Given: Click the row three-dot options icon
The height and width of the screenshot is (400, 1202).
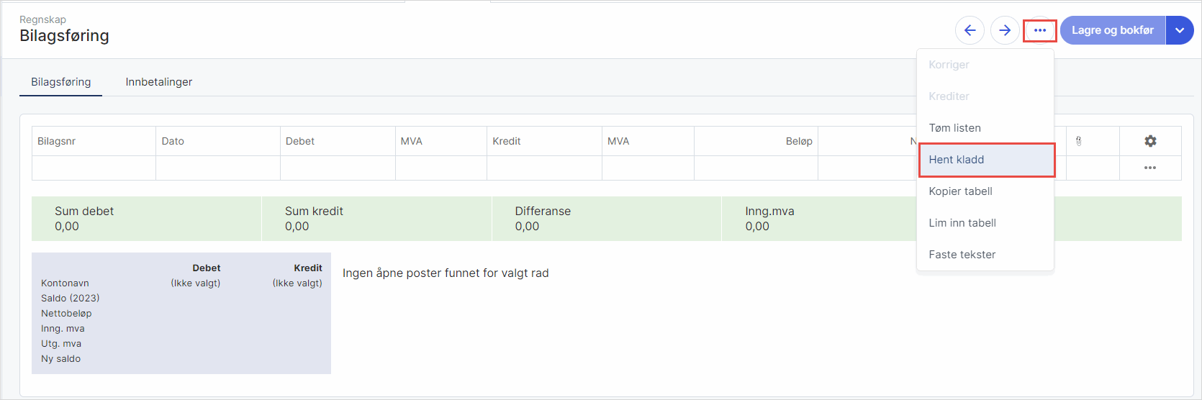Looking at the screenshot, I should click(1150, 168).
